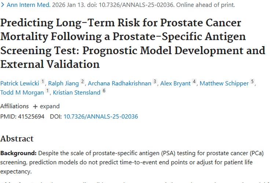
Task: Click affiliation superscript 1 after Patrick Lewicki
Action: (x=43, y=82)
